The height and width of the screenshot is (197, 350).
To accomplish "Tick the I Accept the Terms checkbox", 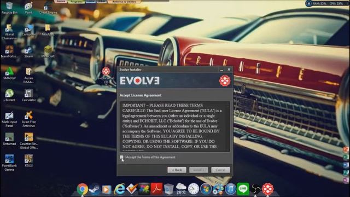I will (121, 157).
